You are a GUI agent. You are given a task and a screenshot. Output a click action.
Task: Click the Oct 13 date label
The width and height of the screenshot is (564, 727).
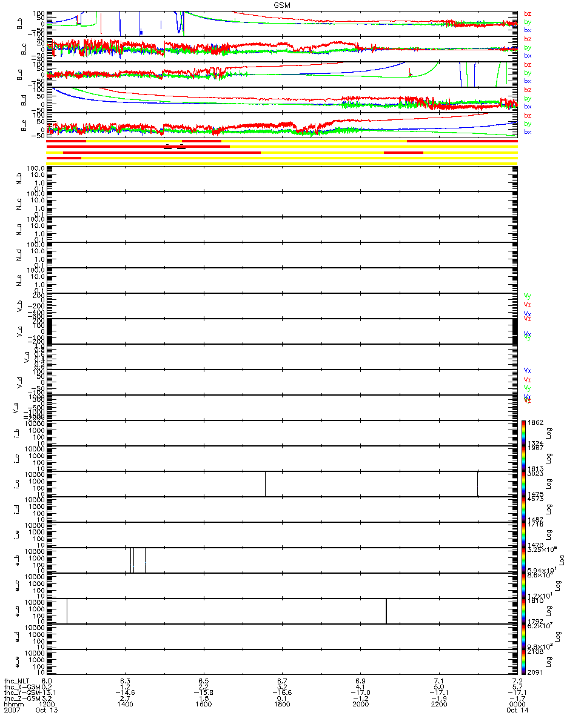tap(45, 711)
